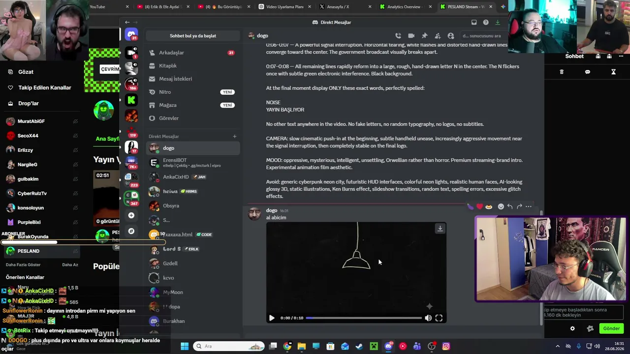Play the 0:10 video attachment
The image size is (630, 354).
(x=272, y=318)
